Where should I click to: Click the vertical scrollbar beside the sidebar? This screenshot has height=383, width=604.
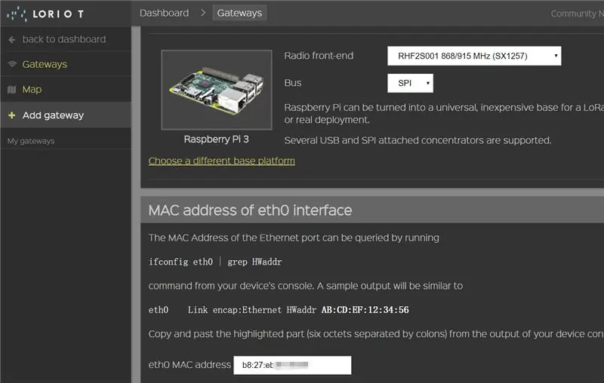pyautogui.click(x=136, y=204)
